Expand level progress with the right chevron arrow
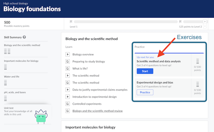Image resolution: width=214 pixels, height=132 pixels. (205, 22)
